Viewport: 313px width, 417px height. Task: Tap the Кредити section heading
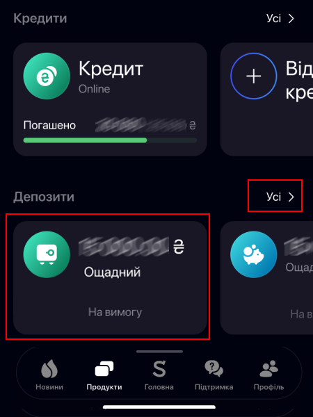[40, 18]
